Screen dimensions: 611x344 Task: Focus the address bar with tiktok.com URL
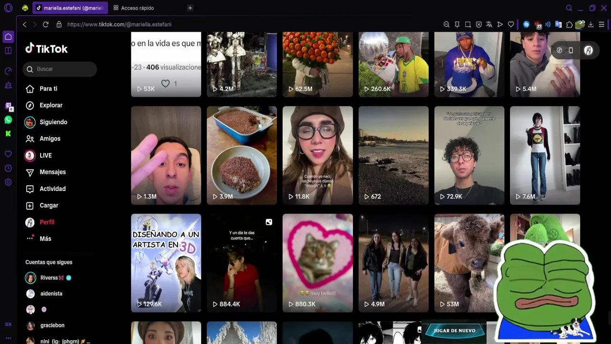click(x=119, y=24)
